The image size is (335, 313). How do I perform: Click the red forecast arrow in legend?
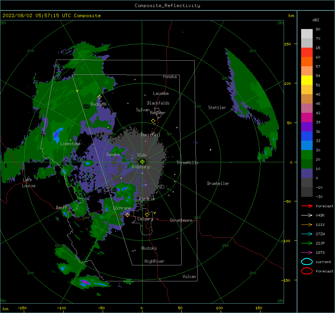[x=307, y=206]
